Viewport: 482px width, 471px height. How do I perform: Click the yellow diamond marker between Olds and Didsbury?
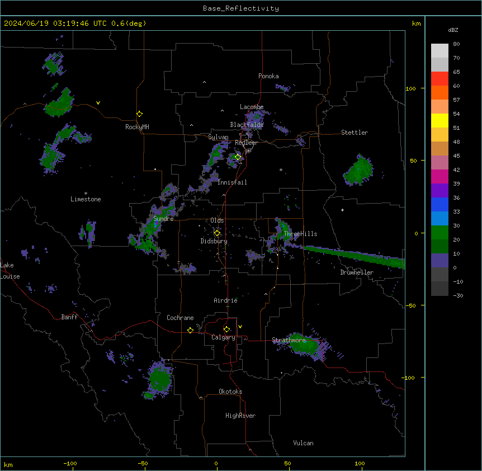click(x=217, y=233)
